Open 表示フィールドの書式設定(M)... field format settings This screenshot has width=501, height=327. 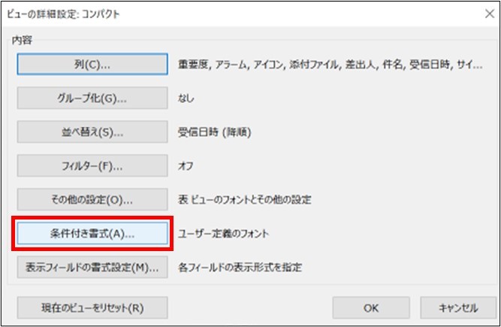click(92, 267)
